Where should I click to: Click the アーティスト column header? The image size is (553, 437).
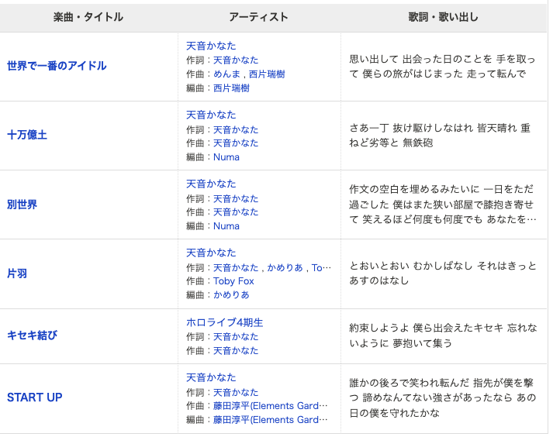coord(258,17)
